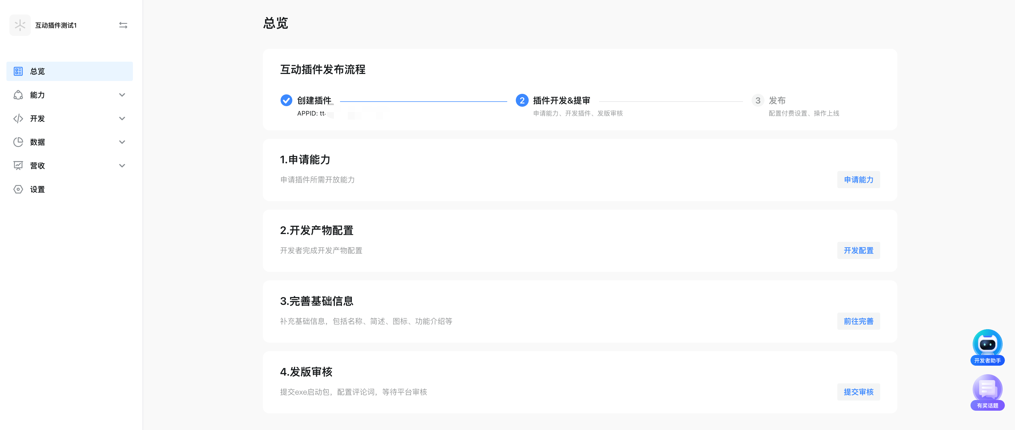Expand the 能力 sidebar section
The image size is (1015, 430).
click(x=122, y=95)
